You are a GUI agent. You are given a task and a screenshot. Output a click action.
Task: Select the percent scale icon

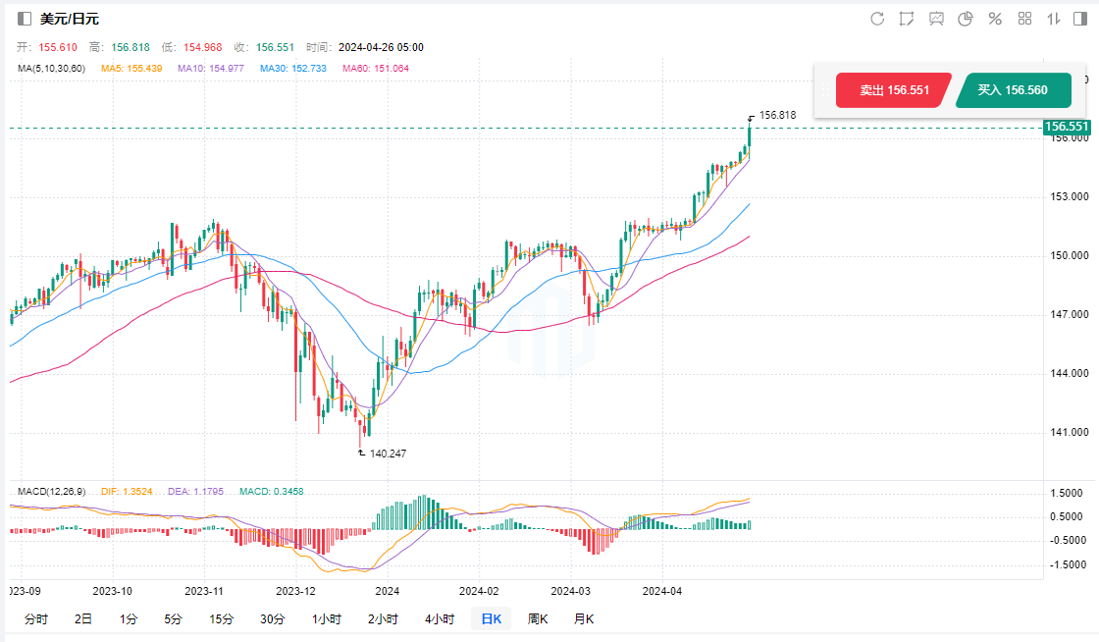point(995,19)
